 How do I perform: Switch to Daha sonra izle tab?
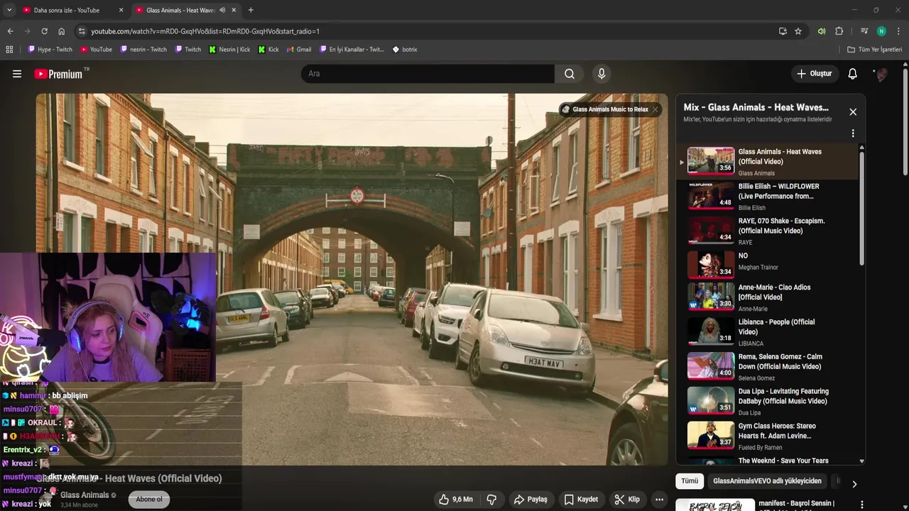coord(71,10)
